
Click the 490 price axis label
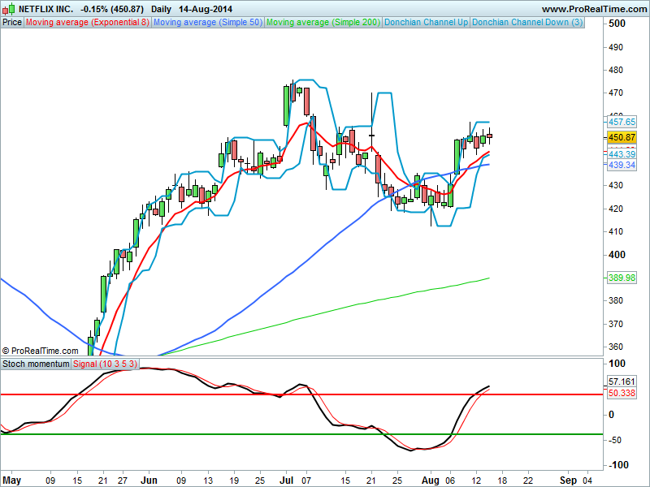point(616,47)
